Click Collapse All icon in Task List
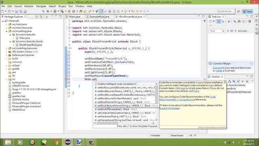Viewport: 259px width, 146px height. coord(244,21)
